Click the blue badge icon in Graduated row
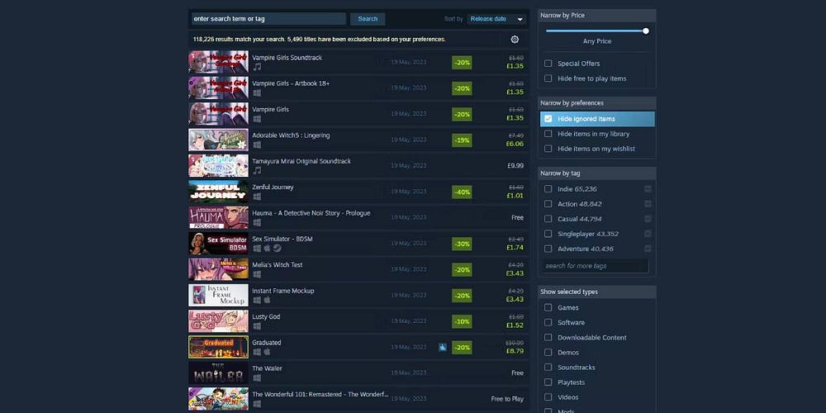The height and width of the screenshot is (413, 826). 443,347
